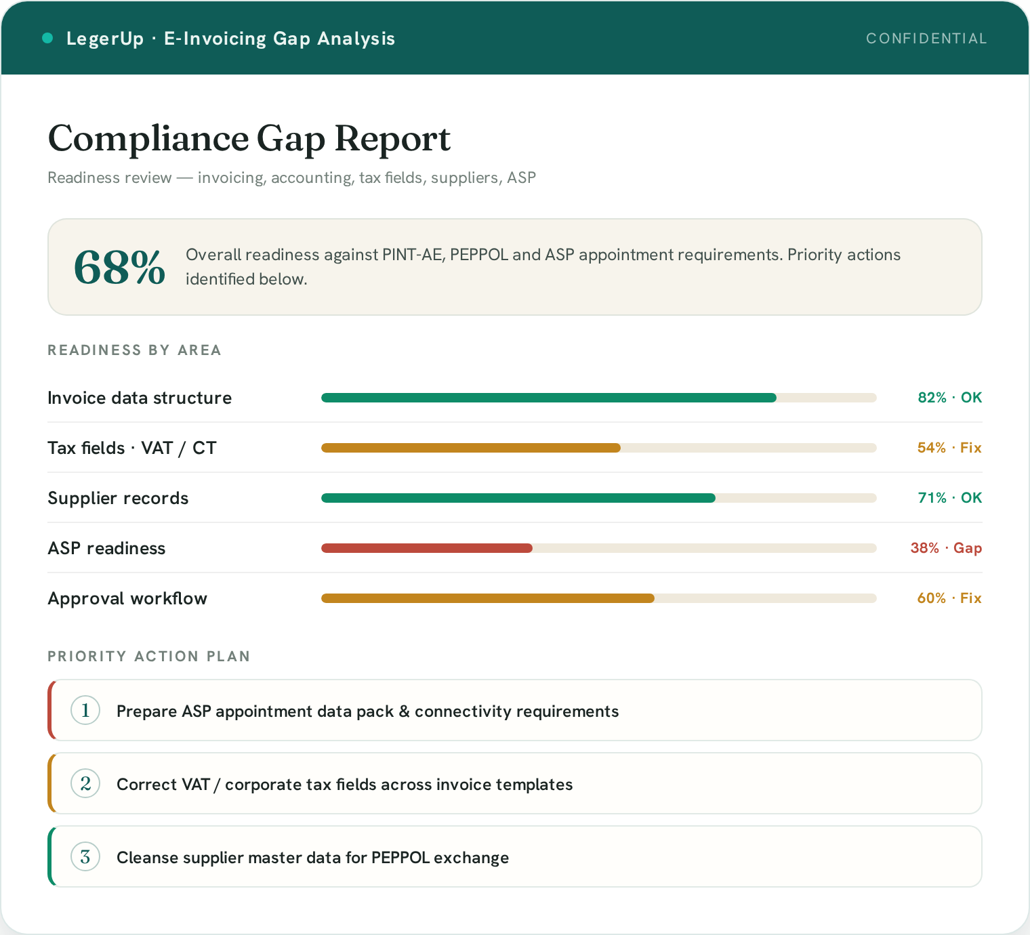Open the Cleanse supplier master data action
The height and width of the screenshot is (935, 1030).
(515, 856)
